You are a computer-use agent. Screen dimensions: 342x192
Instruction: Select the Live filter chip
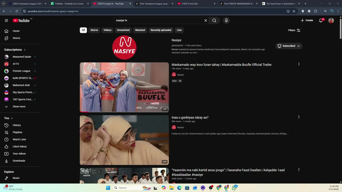pyautogui.click(x=179, y=30)
